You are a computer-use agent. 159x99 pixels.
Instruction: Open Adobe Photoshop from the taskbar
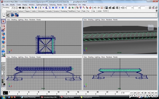click(30, 97)
